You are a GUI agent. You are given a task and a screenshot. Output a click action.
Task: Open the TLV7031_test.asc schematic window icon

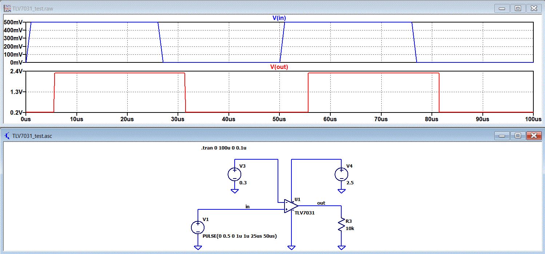(7, 136)
